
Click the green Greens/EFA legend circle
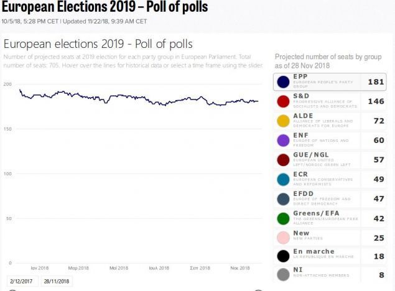tap(284, 218)
